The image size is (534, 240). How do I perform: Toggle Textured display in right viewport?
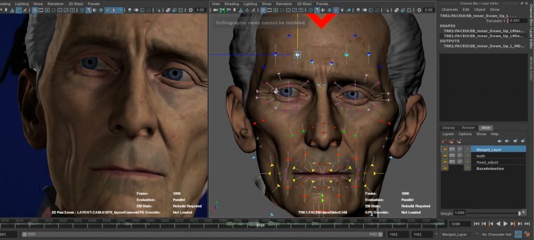(336, 10)
